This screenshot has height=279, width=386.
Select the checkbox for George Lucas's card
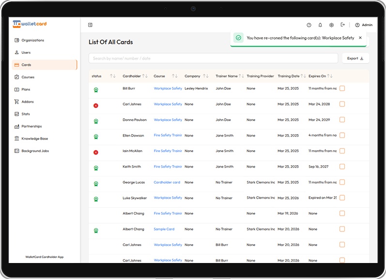coord(342,182)
